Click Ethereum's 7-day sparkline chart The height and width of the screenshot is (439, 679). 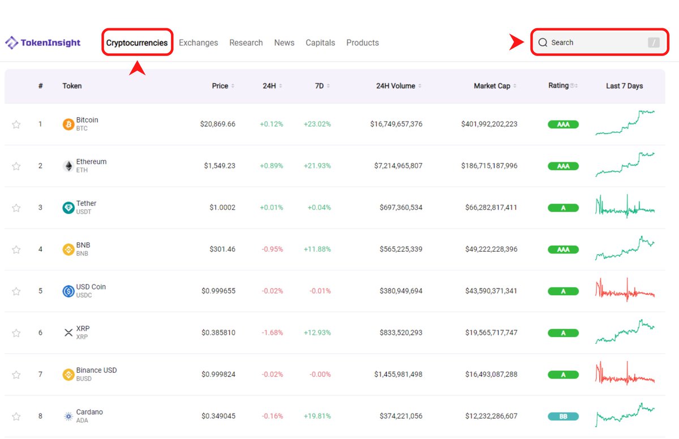[625, 165]
